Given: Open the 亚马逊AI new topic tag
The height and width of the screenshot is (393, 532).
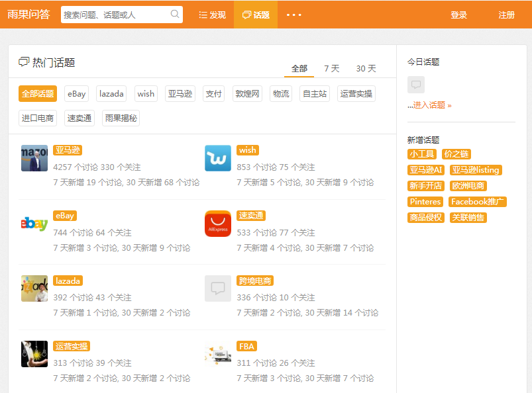Looking at the screenshot, I should coord(426,170).
